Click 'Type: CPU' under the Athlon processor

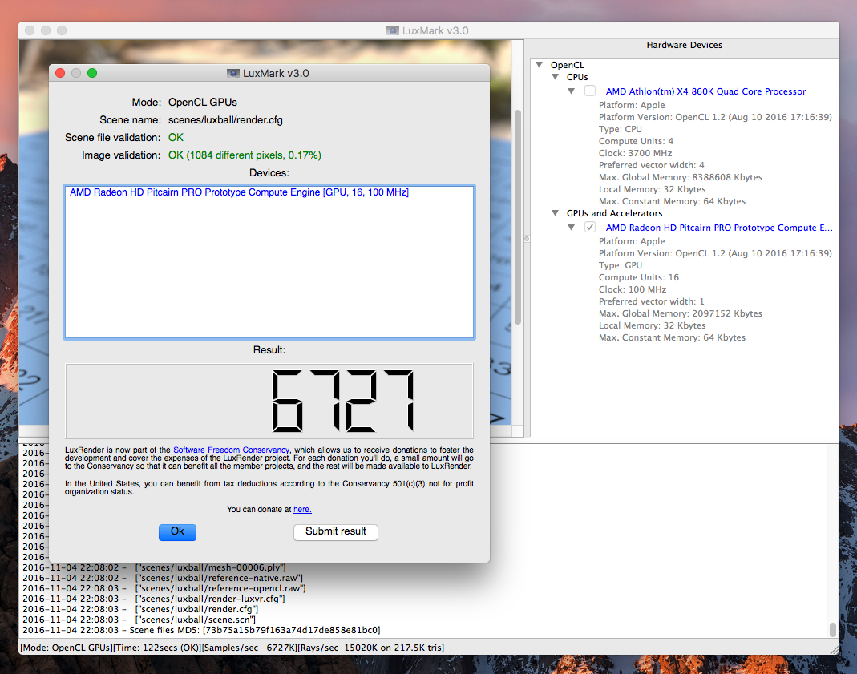tap(621, 129)
